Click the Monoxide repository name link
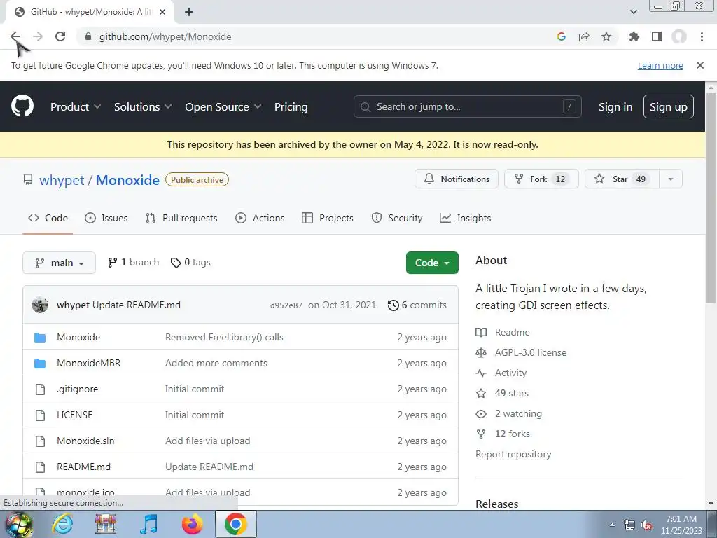Screen dimensions: 717x538 pyautogui.click(x=127, y=180)
